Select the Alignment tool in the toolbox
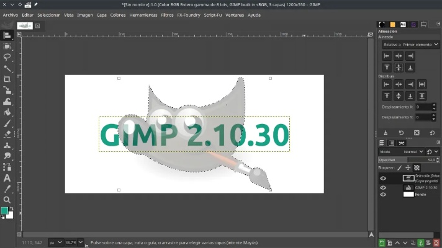The image size is (442, 248). 7,35
